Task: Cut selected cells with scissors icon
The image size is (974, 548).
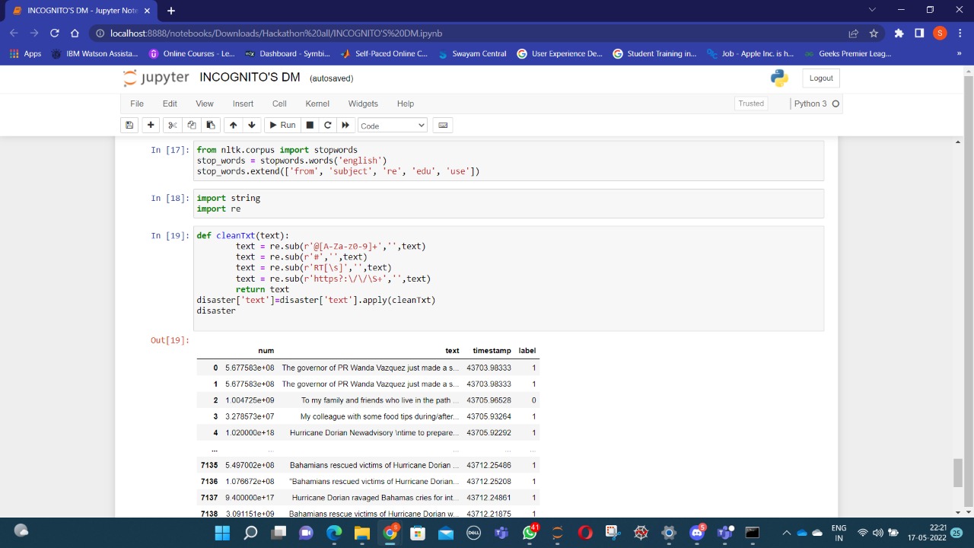Action: coord(173,125)
